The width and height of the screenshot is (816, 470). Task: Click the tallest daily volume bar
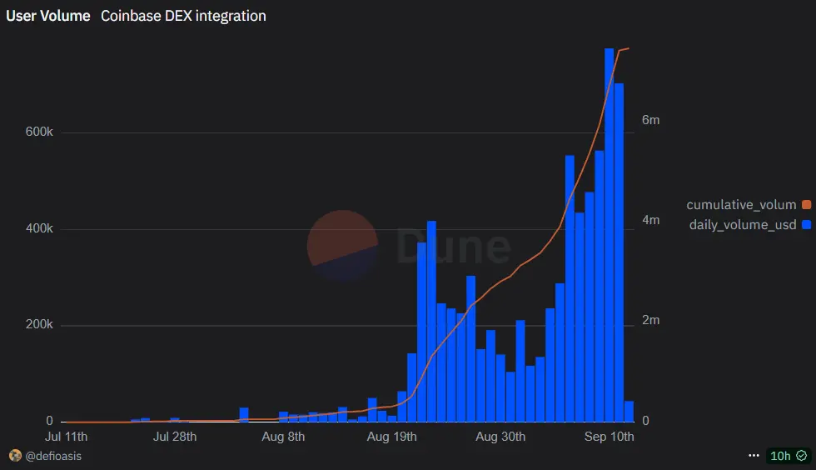(x=609, y=235)
